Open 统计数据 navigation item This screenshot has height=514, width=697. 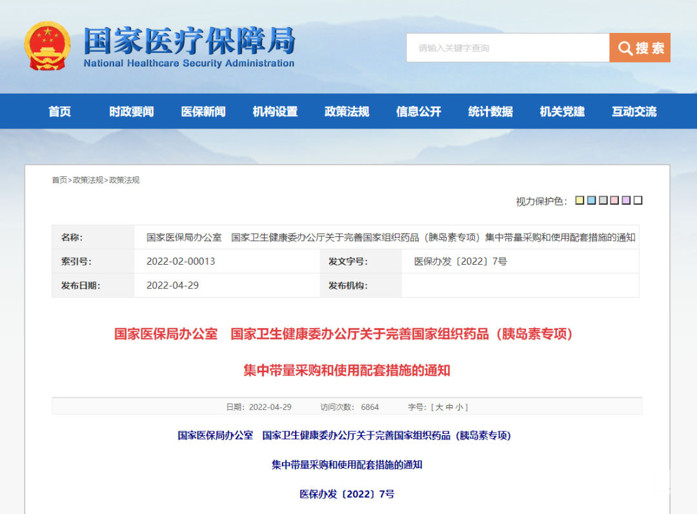490,111
